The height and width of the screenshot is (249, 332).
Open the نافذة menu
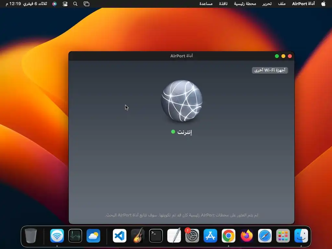223,4
